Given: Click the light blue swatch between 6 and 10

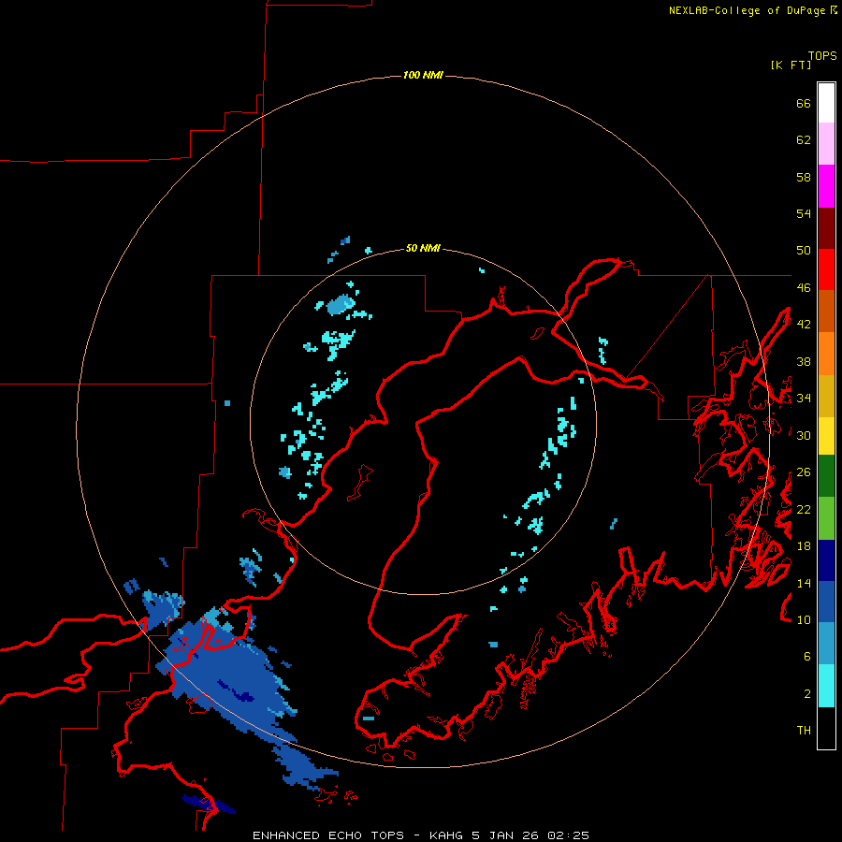Looking at the screenshot, I should (826, 644).
